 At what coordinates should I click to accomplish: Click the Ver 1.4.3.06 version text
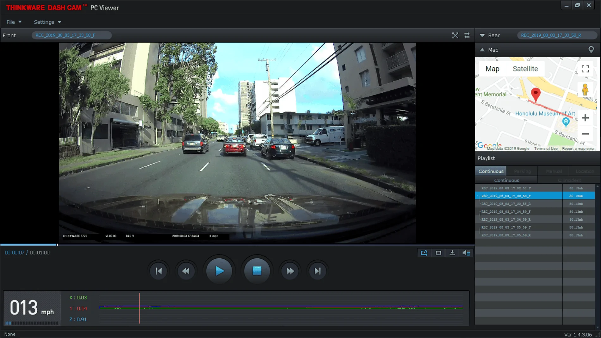coord(578,335)
